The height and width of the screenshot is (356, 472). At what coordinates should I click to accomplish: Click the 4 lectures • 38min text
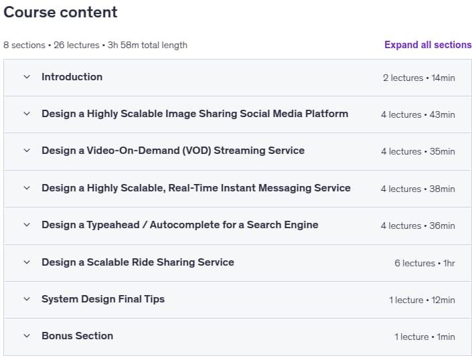[418, 189]
